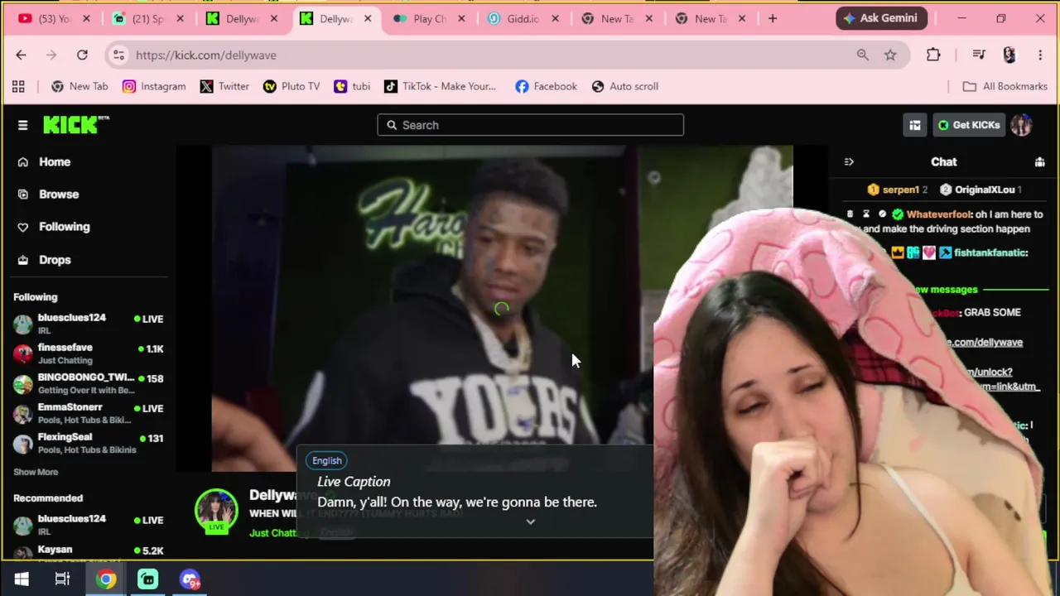The width and height of the screenshot is (1060, 596).
Task: Open the chat gift icon in the Chat header
Action: (1039, 162)
